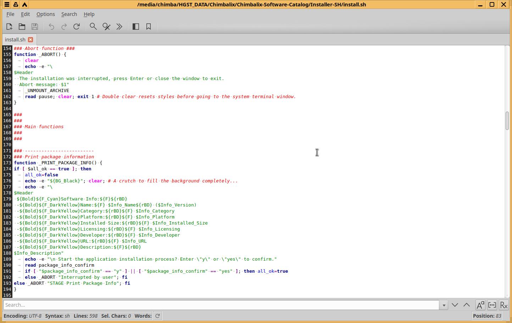Viewport: 512px width, 323px height.
Task: Click "function _PRINT_PACKAGE_INFO() {" text
Action: pos(58,163)
